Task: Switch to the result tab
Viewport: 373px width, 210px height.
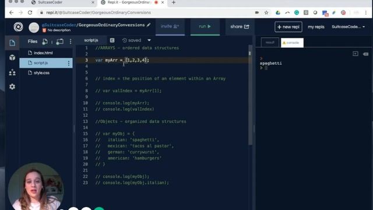Action: pyautogui.click(x=270, y=43)
